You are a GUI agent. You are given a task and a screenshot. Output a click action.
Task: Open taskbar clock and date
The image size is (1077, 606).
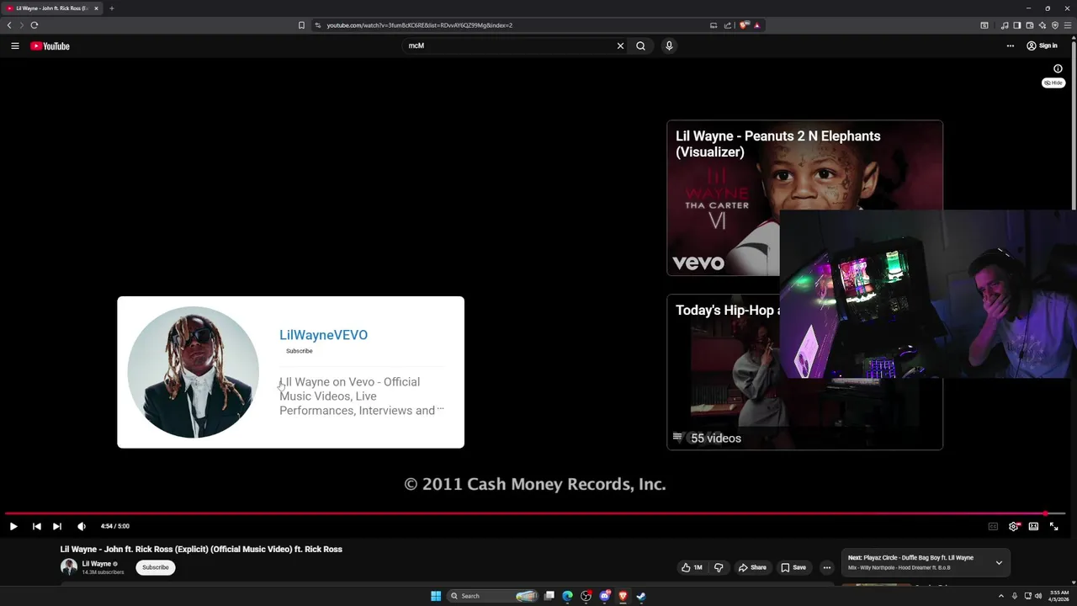pos(1059,596)
